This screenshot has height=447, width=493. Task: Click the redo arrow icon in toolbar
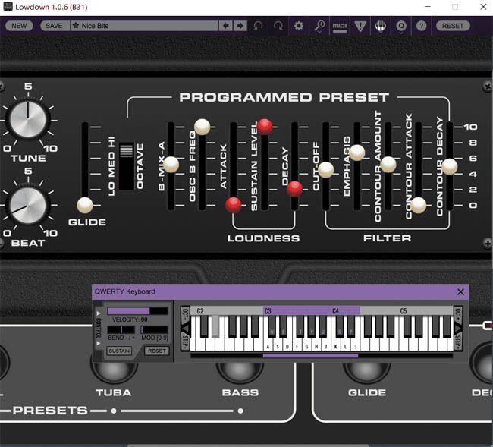tap(278, 26)
